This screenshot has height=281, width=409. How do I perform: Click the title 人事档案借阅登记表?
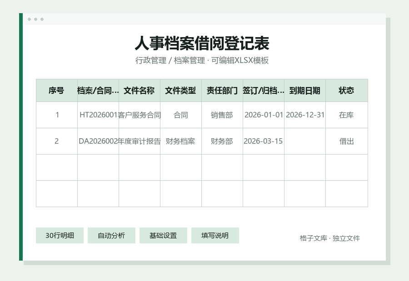202,43
